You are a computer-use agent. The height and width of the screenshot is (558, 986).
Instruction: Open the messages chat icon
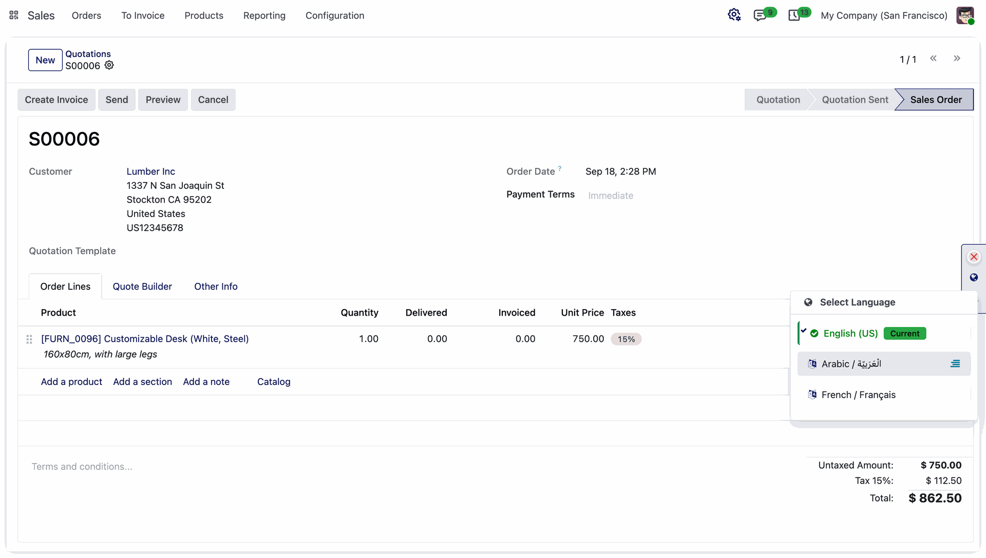[x=760, y=15]
